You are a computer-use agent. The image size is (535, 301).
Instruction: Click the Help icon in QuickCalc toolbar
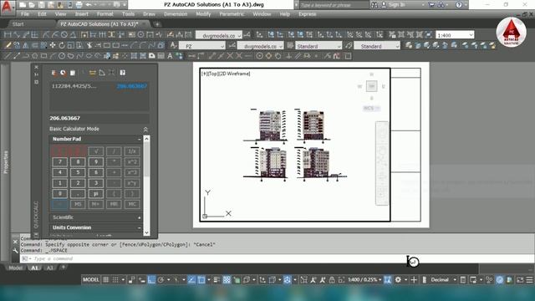pos(123,73)
